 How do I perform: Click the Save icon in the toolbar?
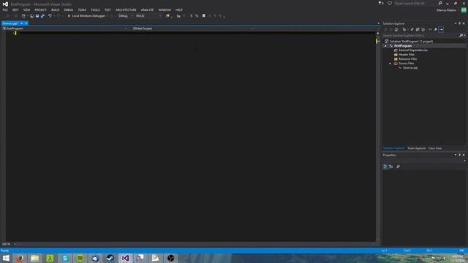[x=37, y=16]
